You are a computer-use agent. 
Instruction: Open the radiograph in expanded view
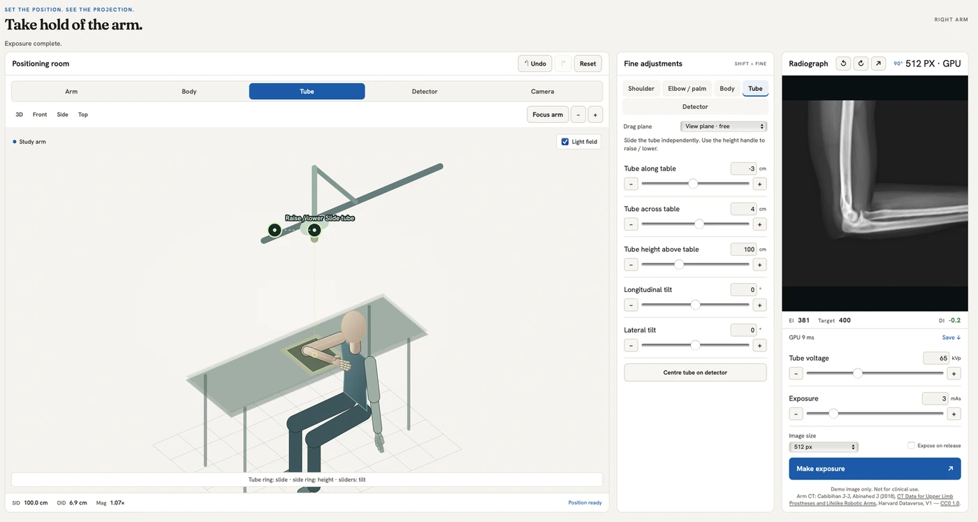tap(878, 64)
